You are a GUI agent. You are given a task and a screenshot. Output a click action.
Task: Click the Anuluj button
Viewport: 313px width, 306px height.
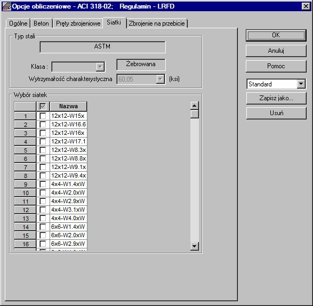pos(276,51)
